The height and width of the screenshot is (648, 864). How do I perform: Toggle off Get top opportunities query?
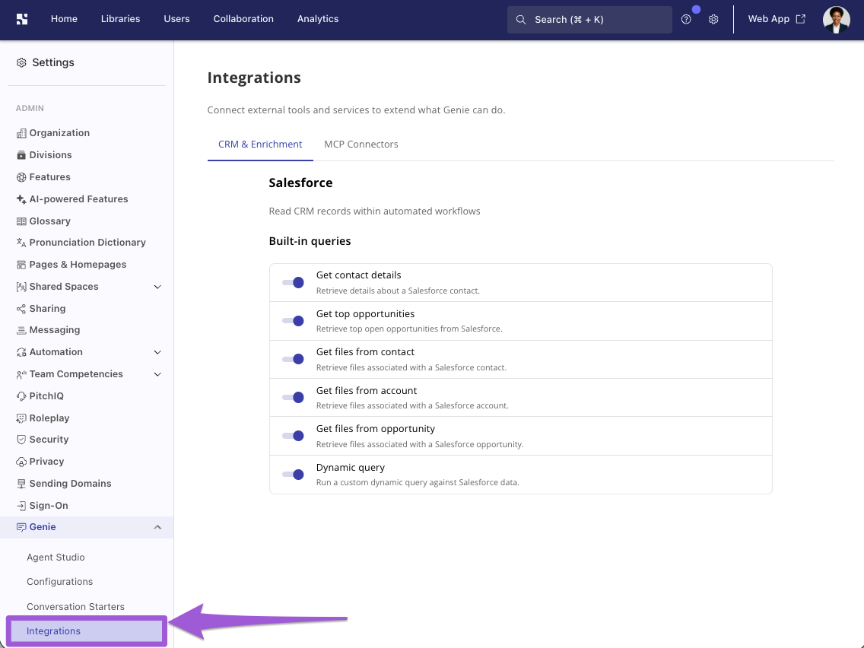tap(293, 321)
